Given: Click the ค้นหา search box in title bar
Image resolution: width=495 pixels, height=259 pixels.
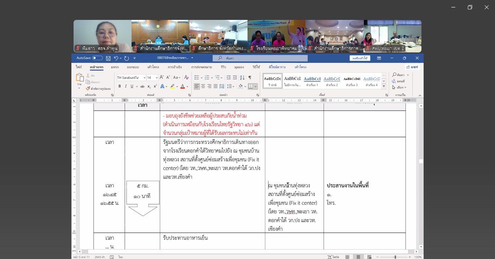Looking at the screenshot, I should pyautogui.click(x=260, y=58).
